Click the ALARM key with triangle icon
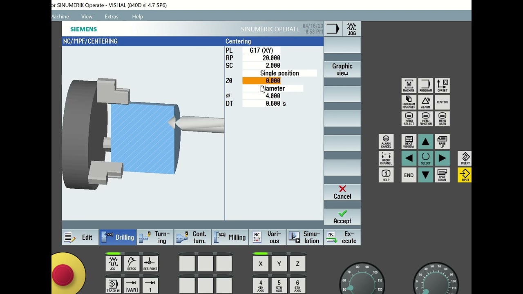This screenshot has height=294, width=523. [425, 102]
